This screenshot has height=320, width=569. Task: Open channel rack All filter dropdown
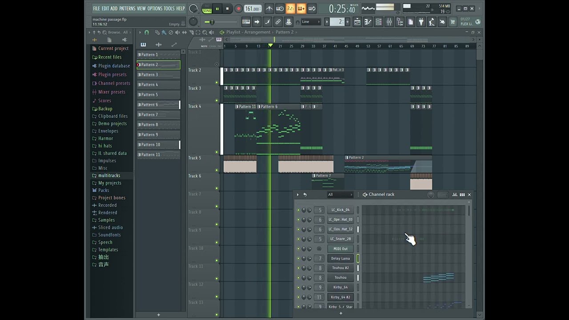click(340, 195)
